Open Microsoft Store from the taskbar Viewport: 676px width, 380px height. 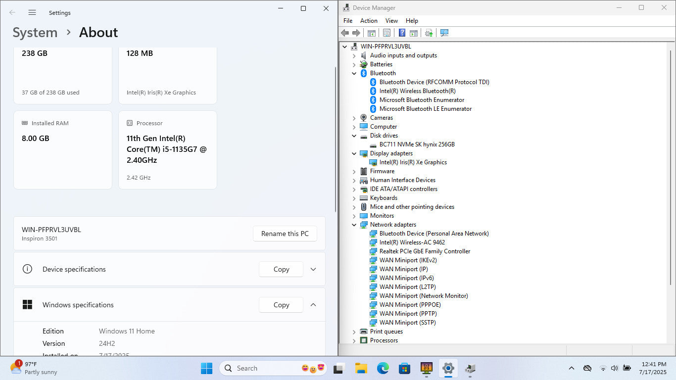(404, 368)
